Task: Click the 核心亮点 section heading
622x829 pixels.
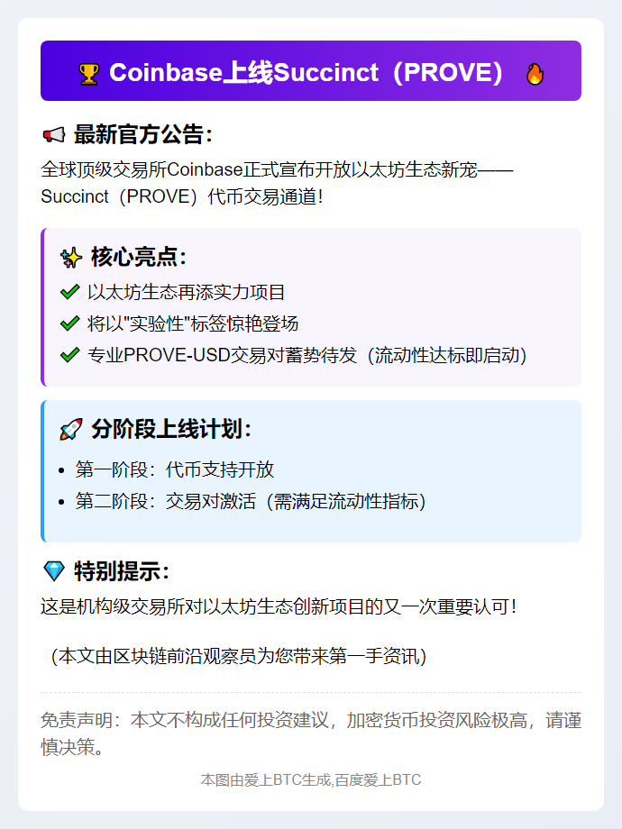Action: (138, 258)
